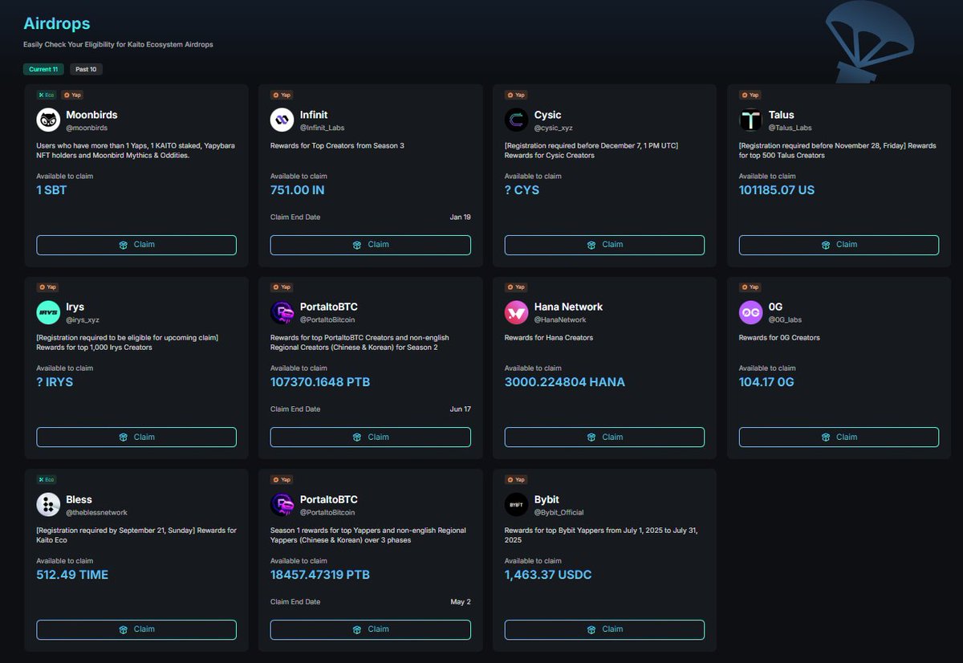Image resolution: width=963 pixels, height=663 pixels.
Task: Click the Yap tag on 0G card
Action: (750, 287)
